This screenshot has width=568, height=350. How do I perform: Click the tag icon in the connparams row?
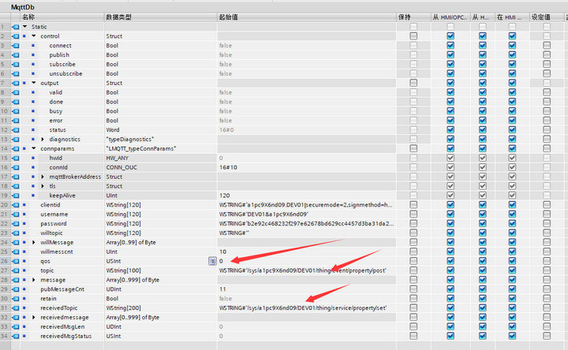[x=16, y=148]
